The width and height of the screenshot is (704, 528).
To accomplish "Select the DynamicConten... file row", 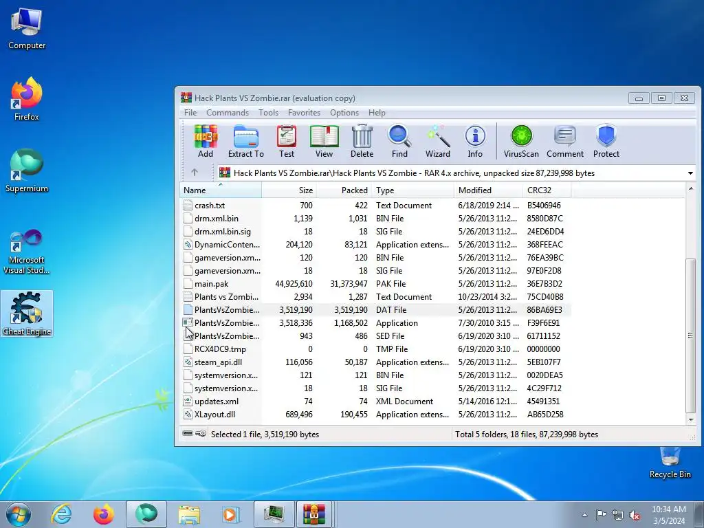I will (375, 244).
